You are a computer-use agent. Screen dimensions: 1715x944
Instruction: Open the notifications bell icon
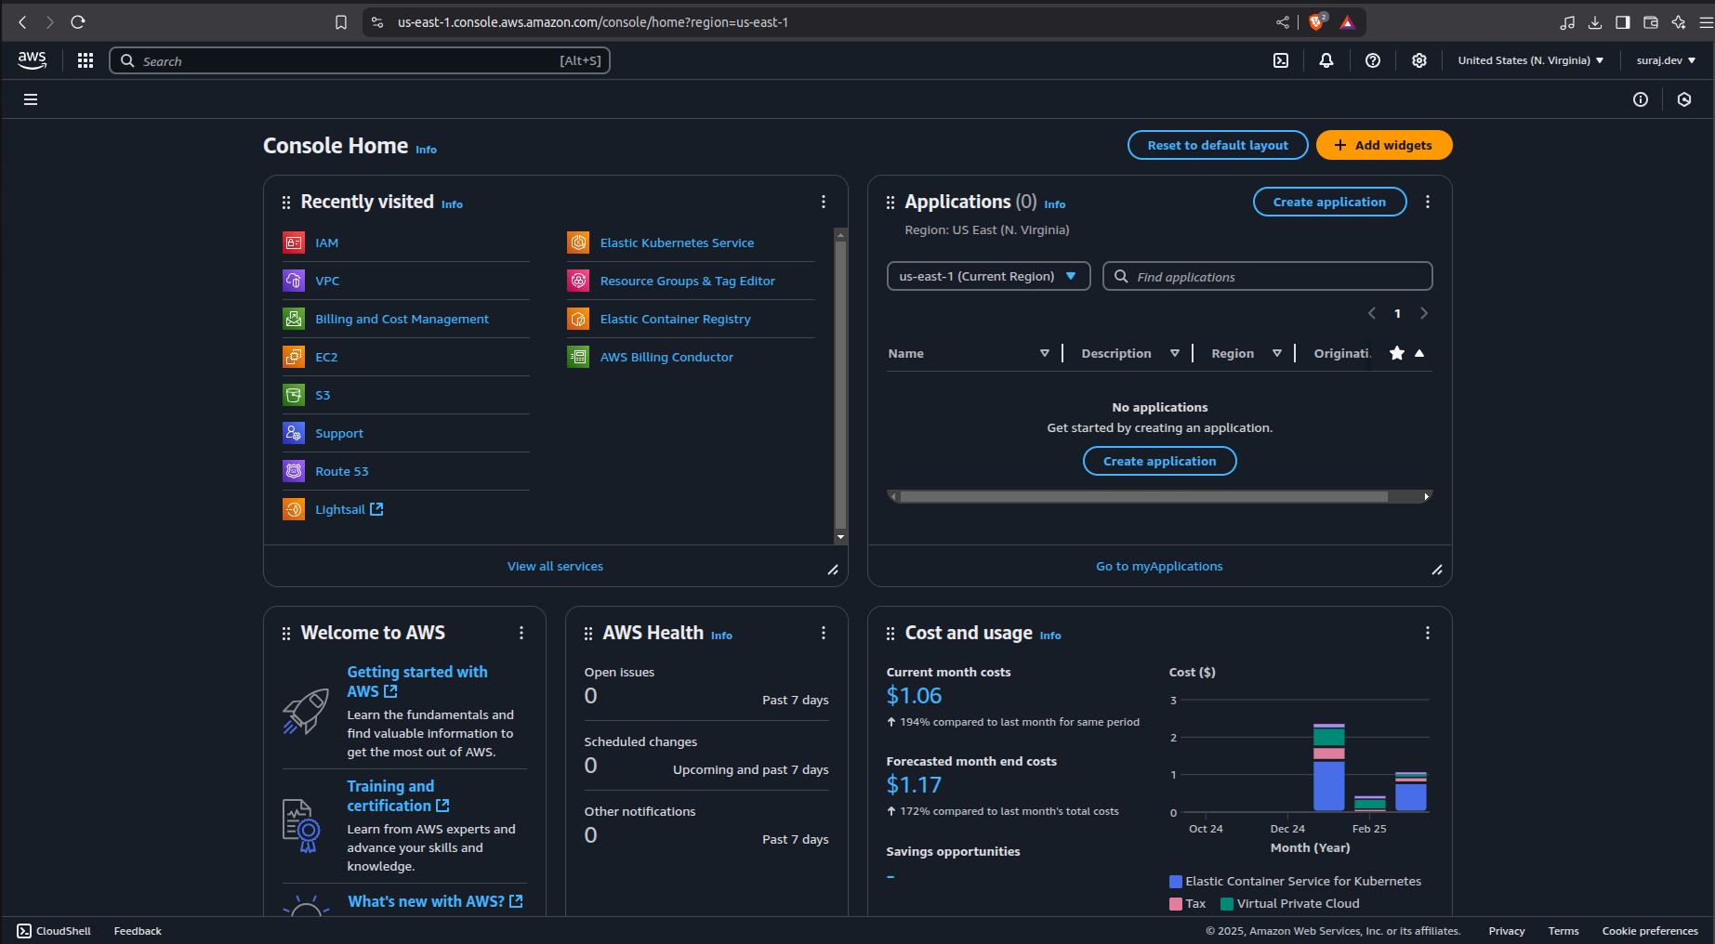(1326, 60)
